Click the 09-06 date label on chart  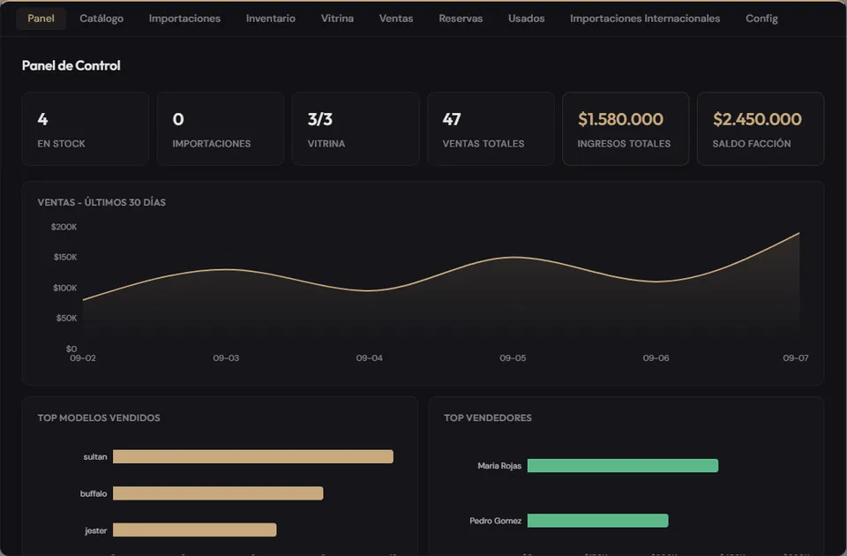pyautogui.click(x=656, y=358)
